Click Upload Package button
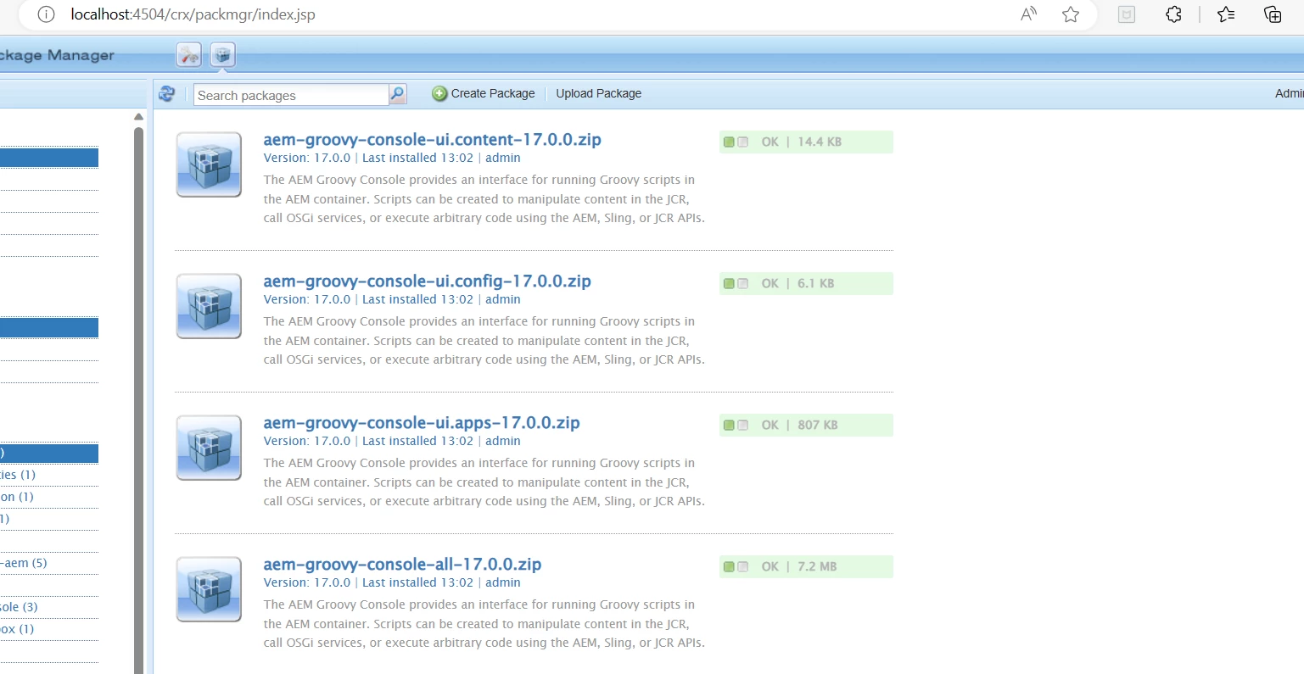The width and height of the screenshot is (1304, 674). (599, 93)
